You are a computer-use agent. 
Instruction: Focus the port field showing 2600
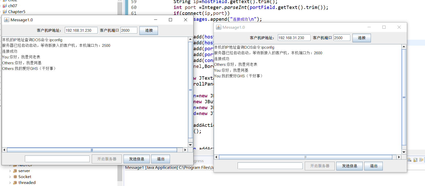[129, 30]
